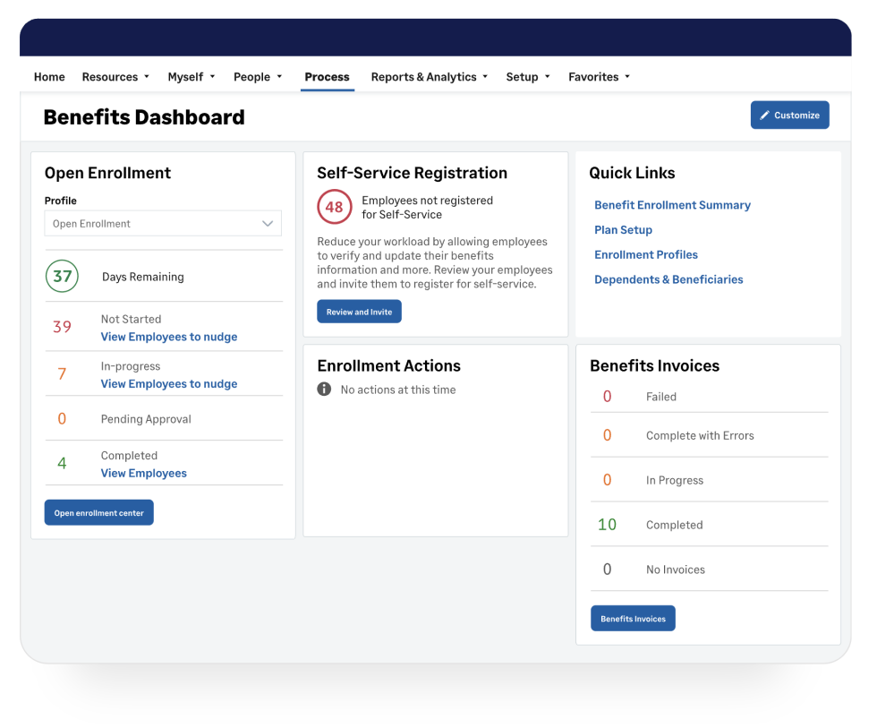Viewport: 877px width, 728px height.
Task: Click View Employees under Completed
Action: [x=144, y=473]
